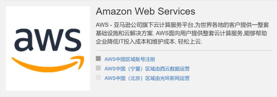Click the AWS logo image

click(x=48, y=48)
